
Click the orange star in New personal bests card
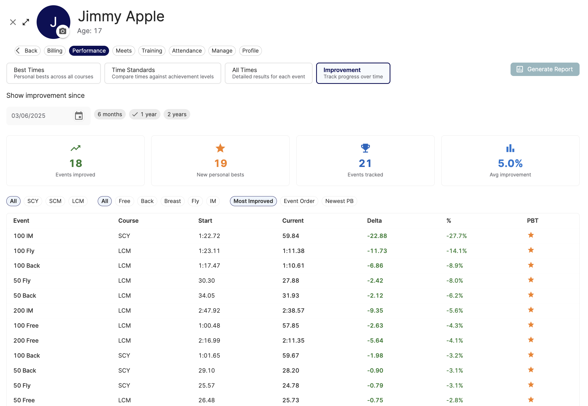(220, 148)
